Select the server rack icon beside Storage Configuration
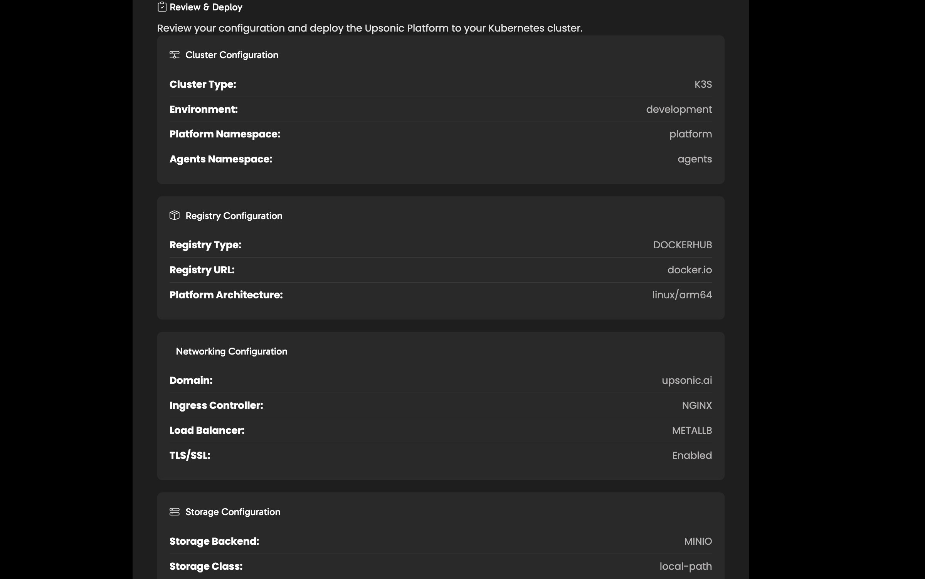 point(175,512)
